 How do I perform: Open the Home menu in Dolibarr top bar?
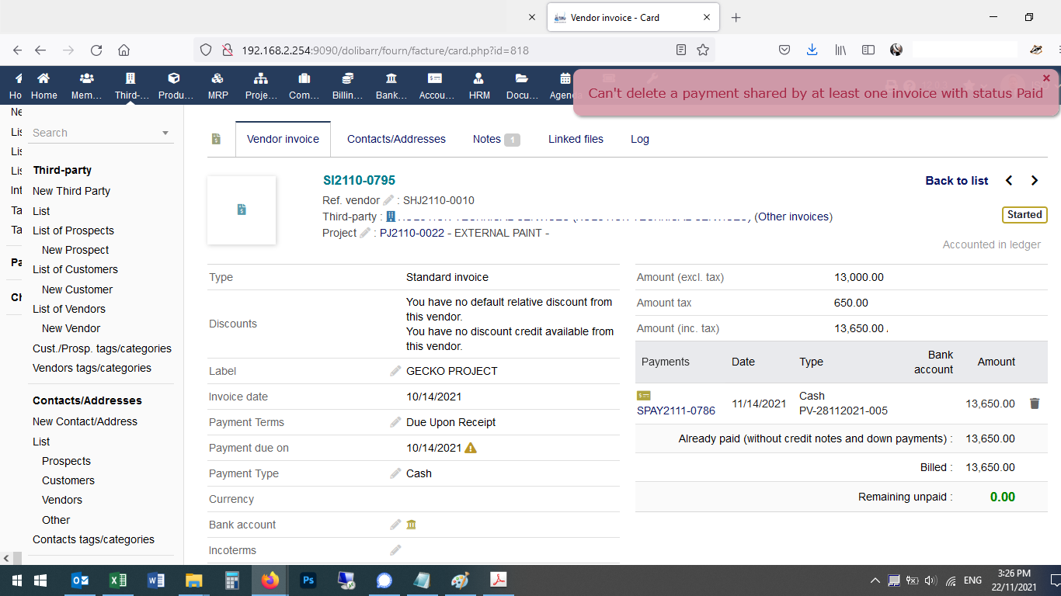44,85
